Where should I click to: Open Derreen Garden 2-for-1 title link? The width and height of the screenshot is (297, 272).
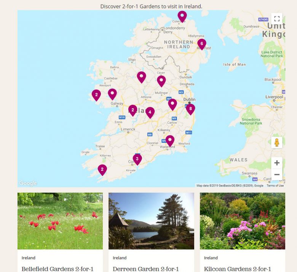(146, 269)
